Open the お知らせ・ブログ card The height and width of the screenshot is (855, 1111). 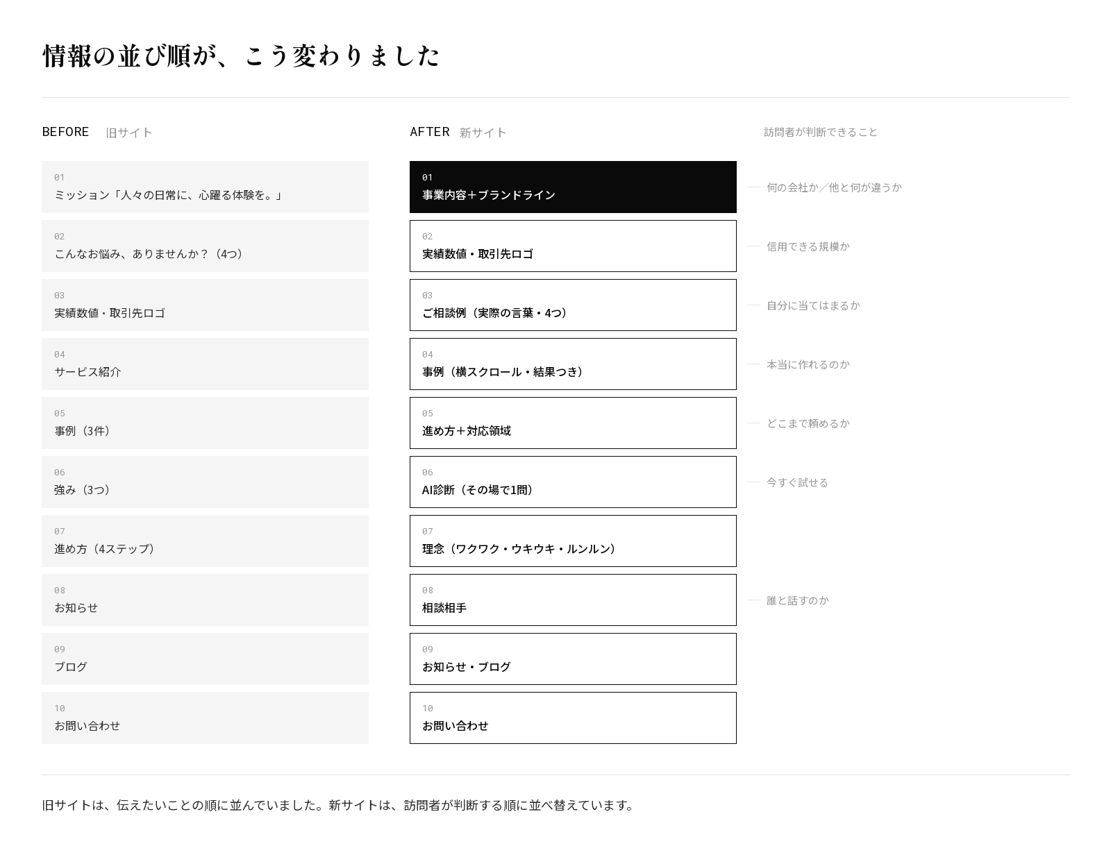coord(573,659)
